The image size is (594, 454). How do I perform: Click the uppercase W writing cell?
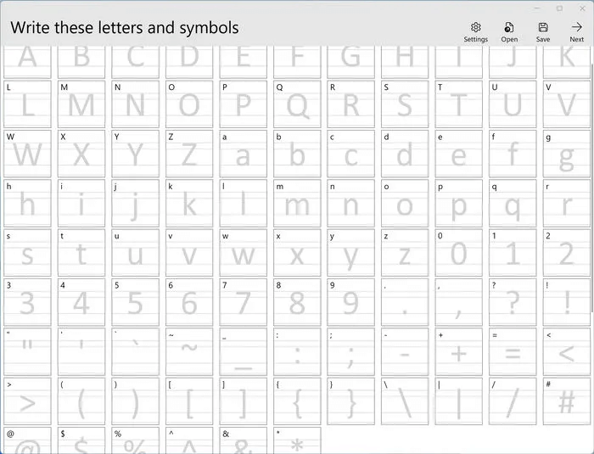pyautogui.click(x=27, y=154)
